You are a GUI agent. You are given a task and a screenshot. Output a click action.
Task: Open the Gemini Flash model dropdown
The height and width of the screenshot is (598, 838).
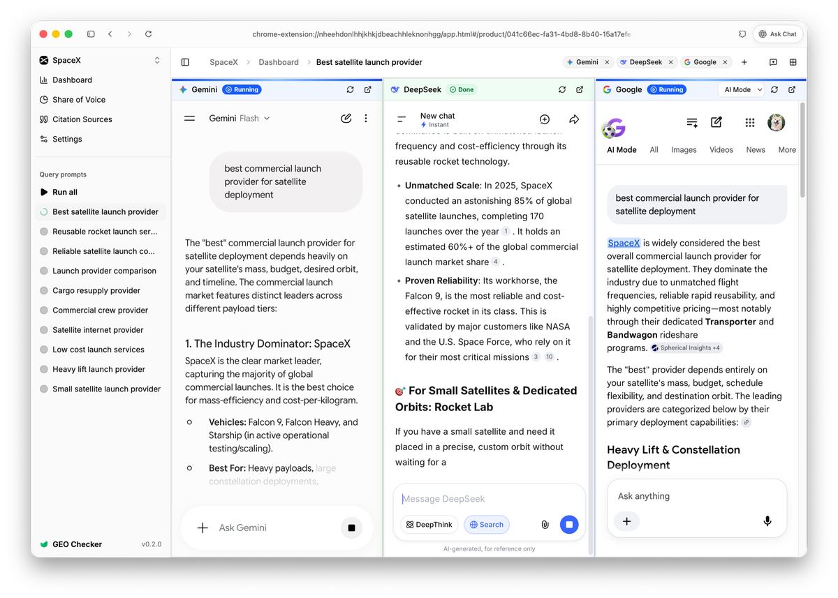240,119
